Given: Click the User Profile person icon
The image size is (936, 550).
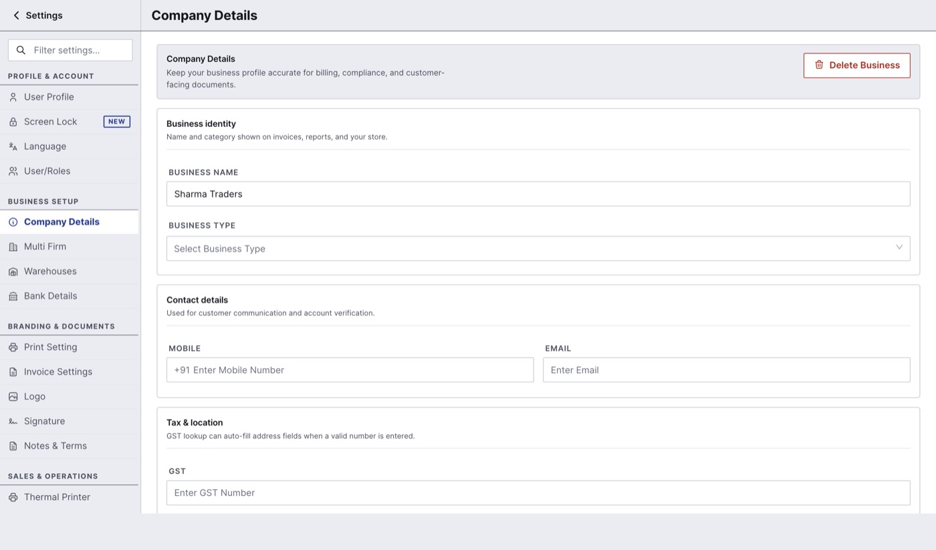Looking at the screenshot, I should 13,97.
